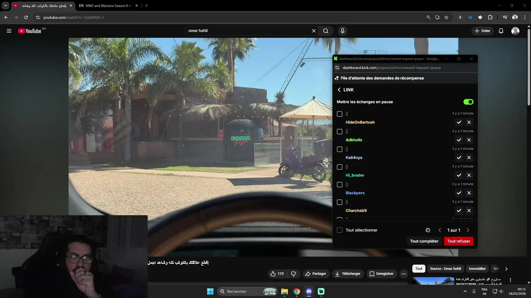Clear the search text with the X
This screenshot has width=531, height=298.
coord(314,31)
